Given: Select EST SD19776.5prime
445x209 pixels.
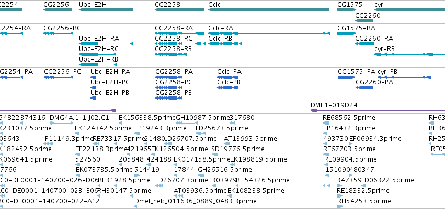Looking at the screenshot, I should click(x=215, y=154).
